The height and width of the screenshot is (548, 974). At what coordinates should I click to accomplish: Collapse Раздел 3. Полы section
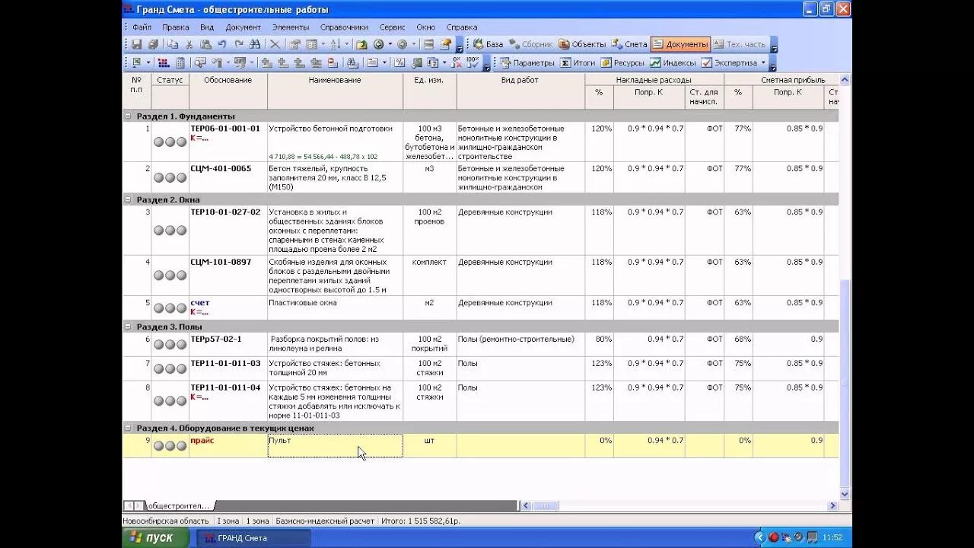point(128,327)
